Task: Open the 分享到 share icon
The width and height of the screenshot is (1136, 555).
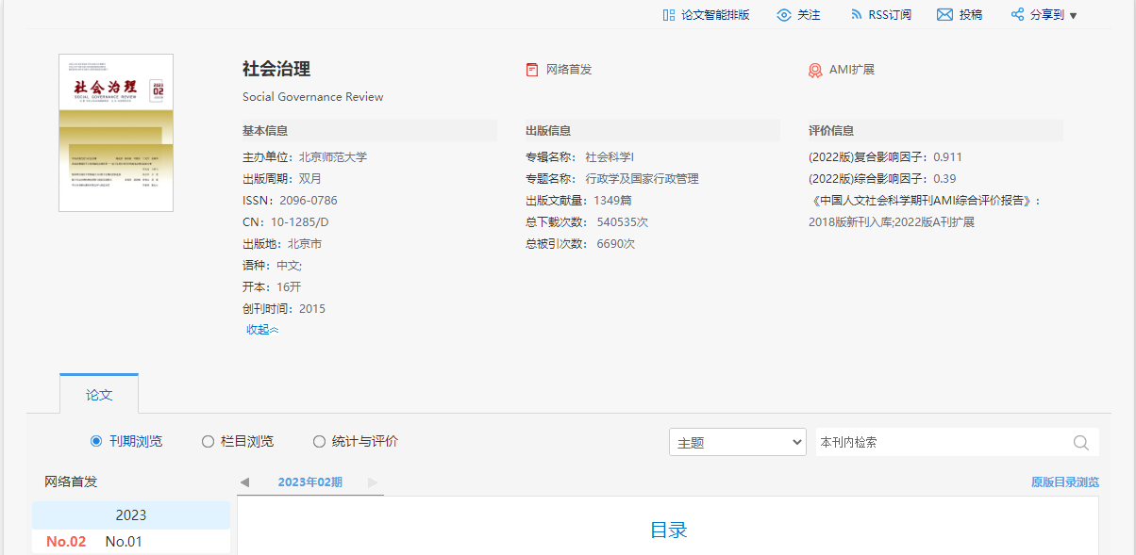Action: [1017, 15]
